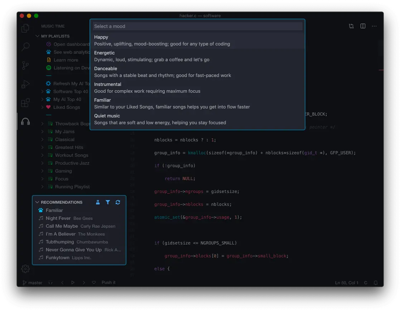Expand the Throwback Bops playlist

[x=42, y=124]
